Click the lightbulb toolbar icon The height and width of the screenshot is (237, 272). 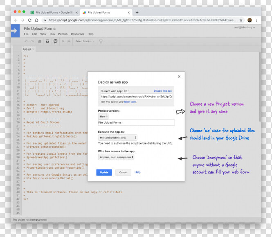coord(101,41)
